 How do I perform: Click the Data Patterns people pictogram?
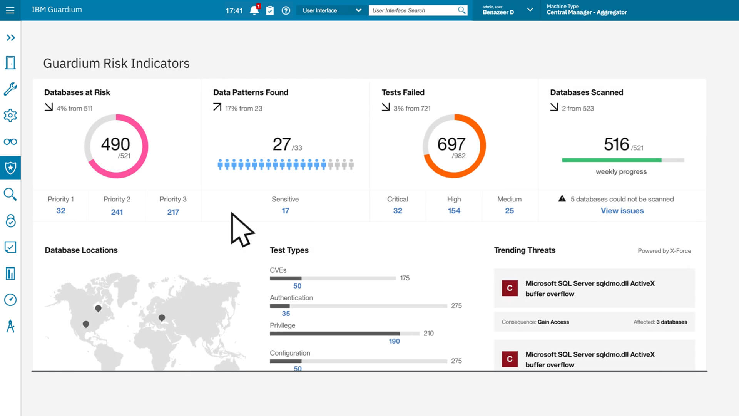point(286,164)
